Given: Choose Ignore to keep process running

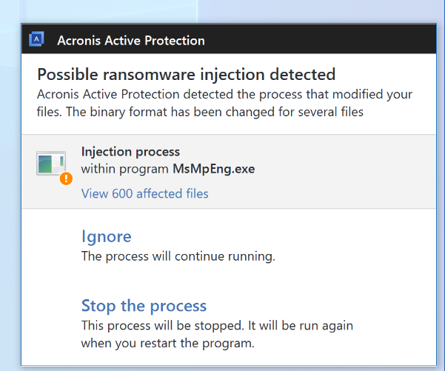Looking at the screenshot, I should pyautogui.click(x=107, y=236).
